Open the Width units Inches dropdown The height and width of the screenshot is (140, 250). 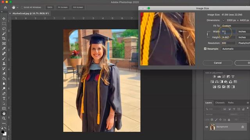tap(244, 31)
